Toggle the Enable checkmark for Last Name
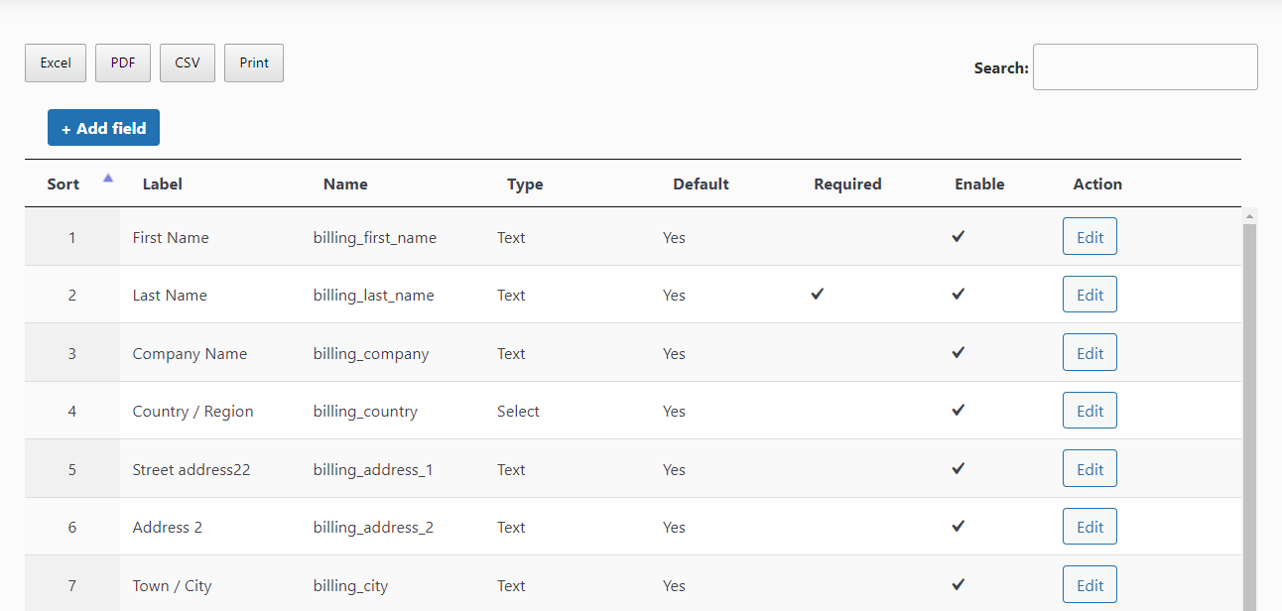Viewport: 1282px width, 611px height. click(958, 294)
